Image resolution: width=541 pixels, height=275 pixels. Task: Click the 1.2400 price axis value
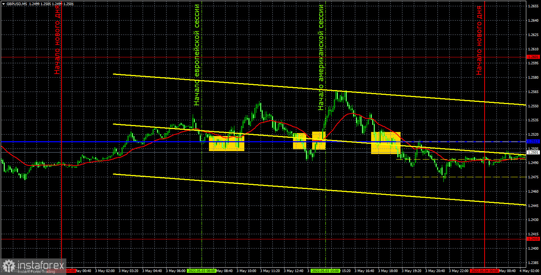534,249
